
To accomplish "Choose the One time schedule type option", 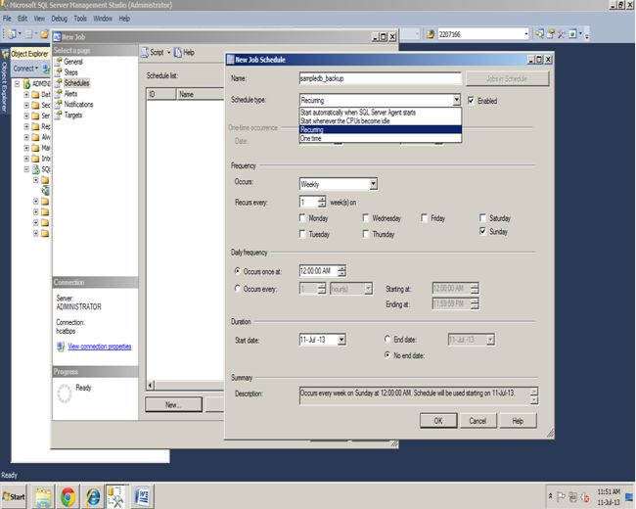I will 380,138.
